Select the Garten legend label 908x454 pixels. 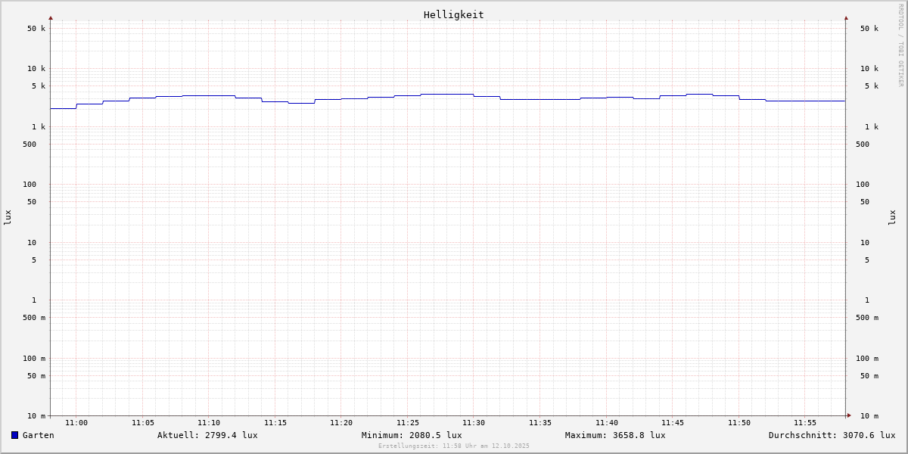pyautogui.click(x=38, y=435)
